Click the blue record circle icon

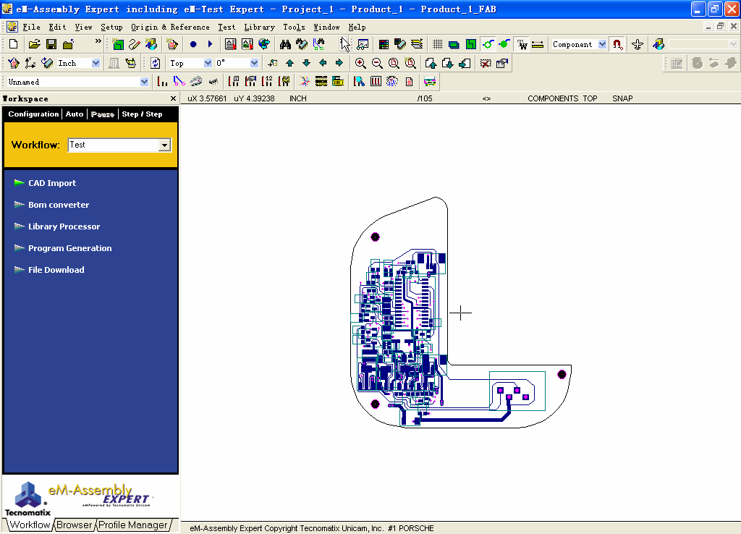coord(192,44)
